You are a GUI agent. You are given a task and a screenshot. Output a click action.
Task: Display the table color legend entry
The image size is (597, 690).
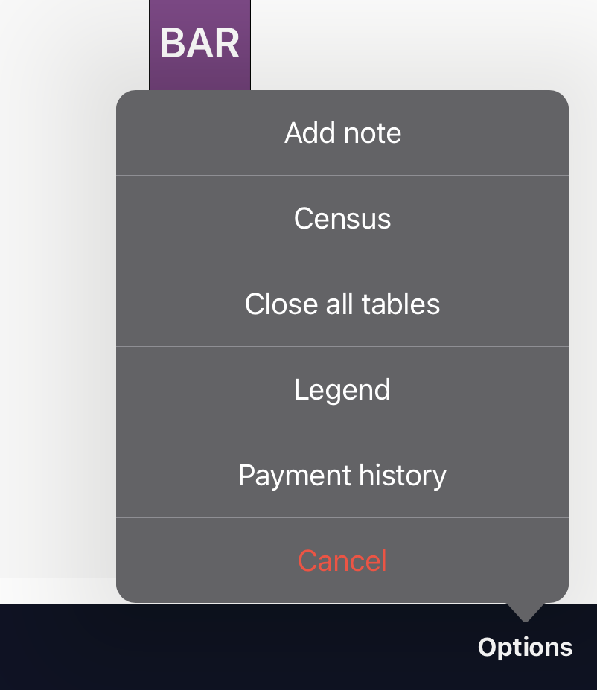pyautogui.click(x=342, y=389)
